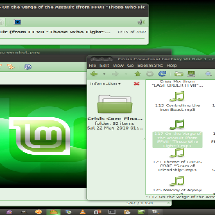Click the media player volume speaker icon
215x215 pixels.
point(141,22)
